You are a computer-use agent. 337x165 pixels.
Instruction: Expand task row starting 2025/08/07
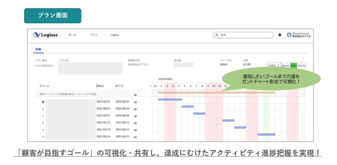(x=43, y=116)
